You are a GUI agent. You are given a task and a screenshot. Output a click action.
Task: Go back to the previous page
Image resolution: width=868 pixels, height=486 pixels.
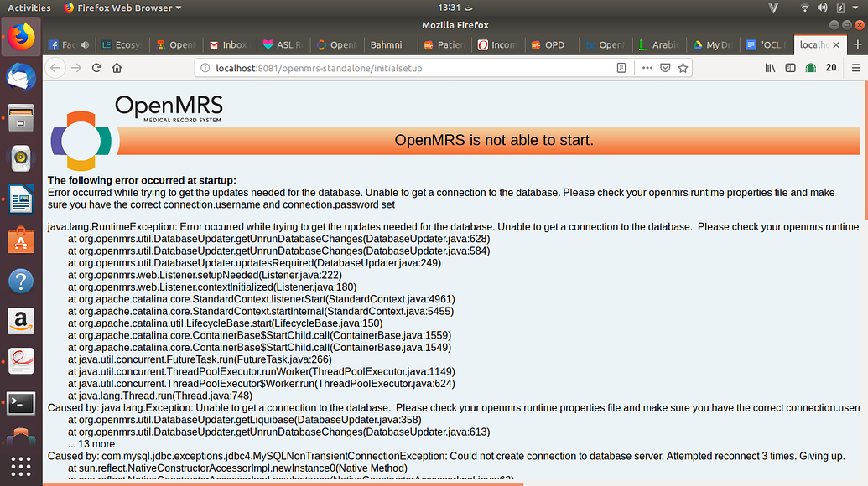click(55, 68)
